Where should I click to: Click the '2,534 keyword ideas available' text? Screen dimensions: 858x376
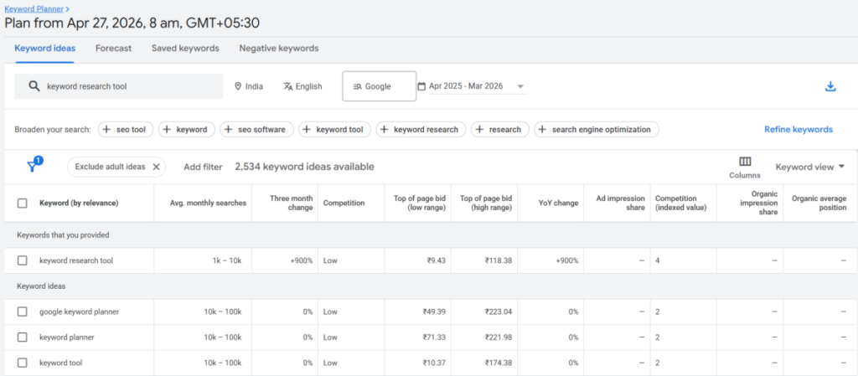[x=304, y=167]
